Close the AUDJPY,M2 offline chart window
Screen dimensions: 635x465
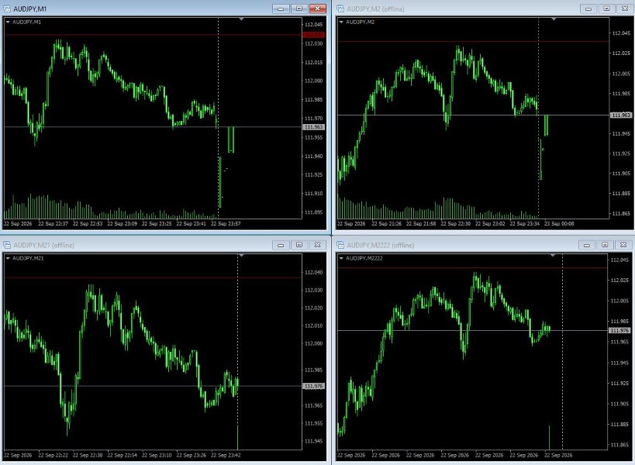[x=625, y=9]
